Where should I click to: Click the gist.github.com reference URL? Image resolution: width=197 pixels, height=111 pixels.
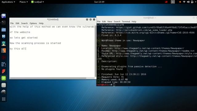[x=156, y=27]
